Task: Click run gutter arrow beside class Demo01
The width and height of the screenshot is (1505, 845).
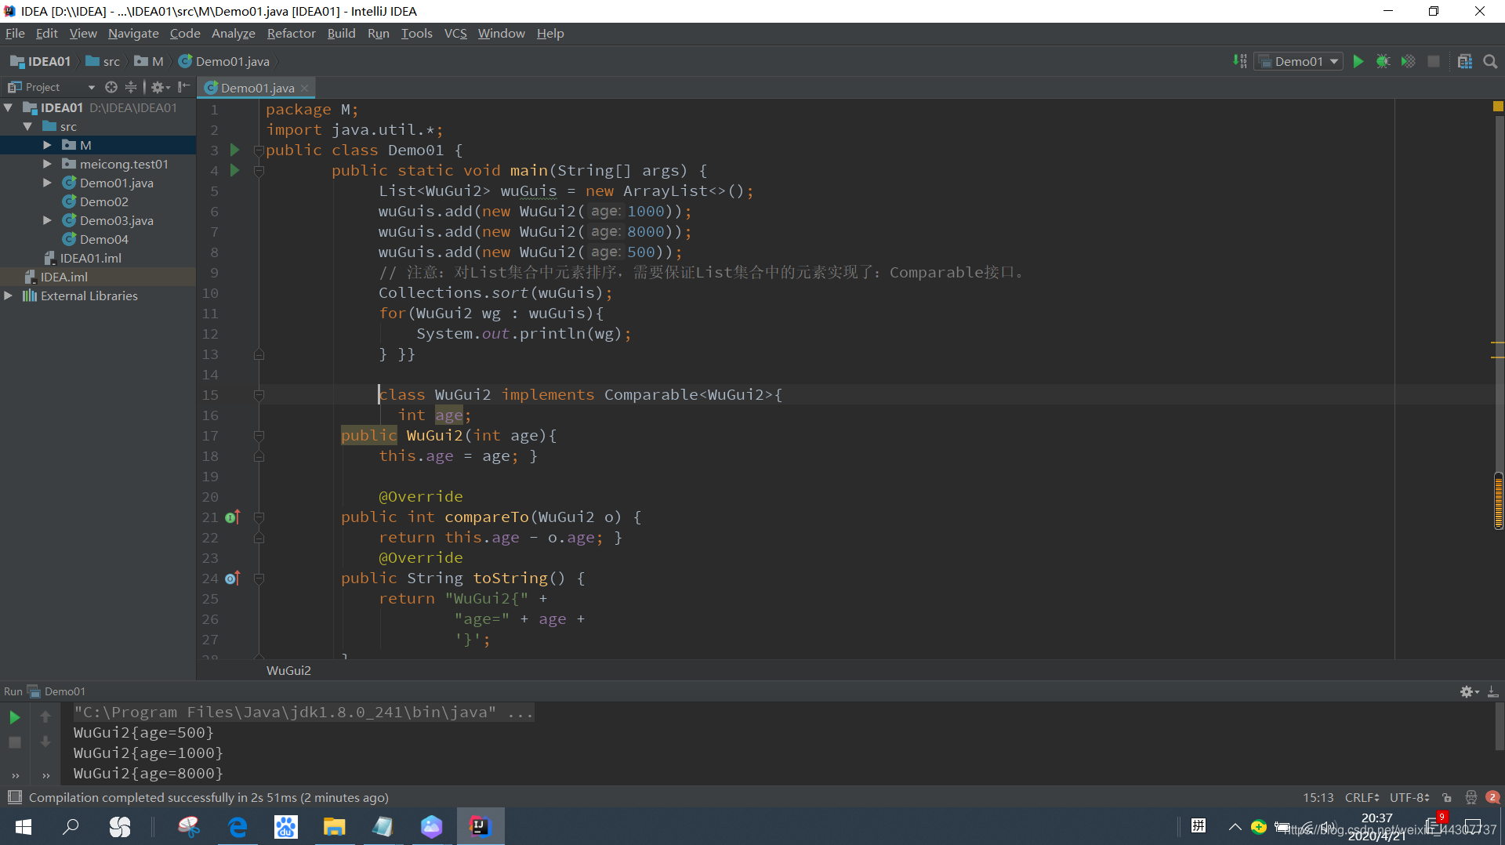Action: [x=234, y=150]
